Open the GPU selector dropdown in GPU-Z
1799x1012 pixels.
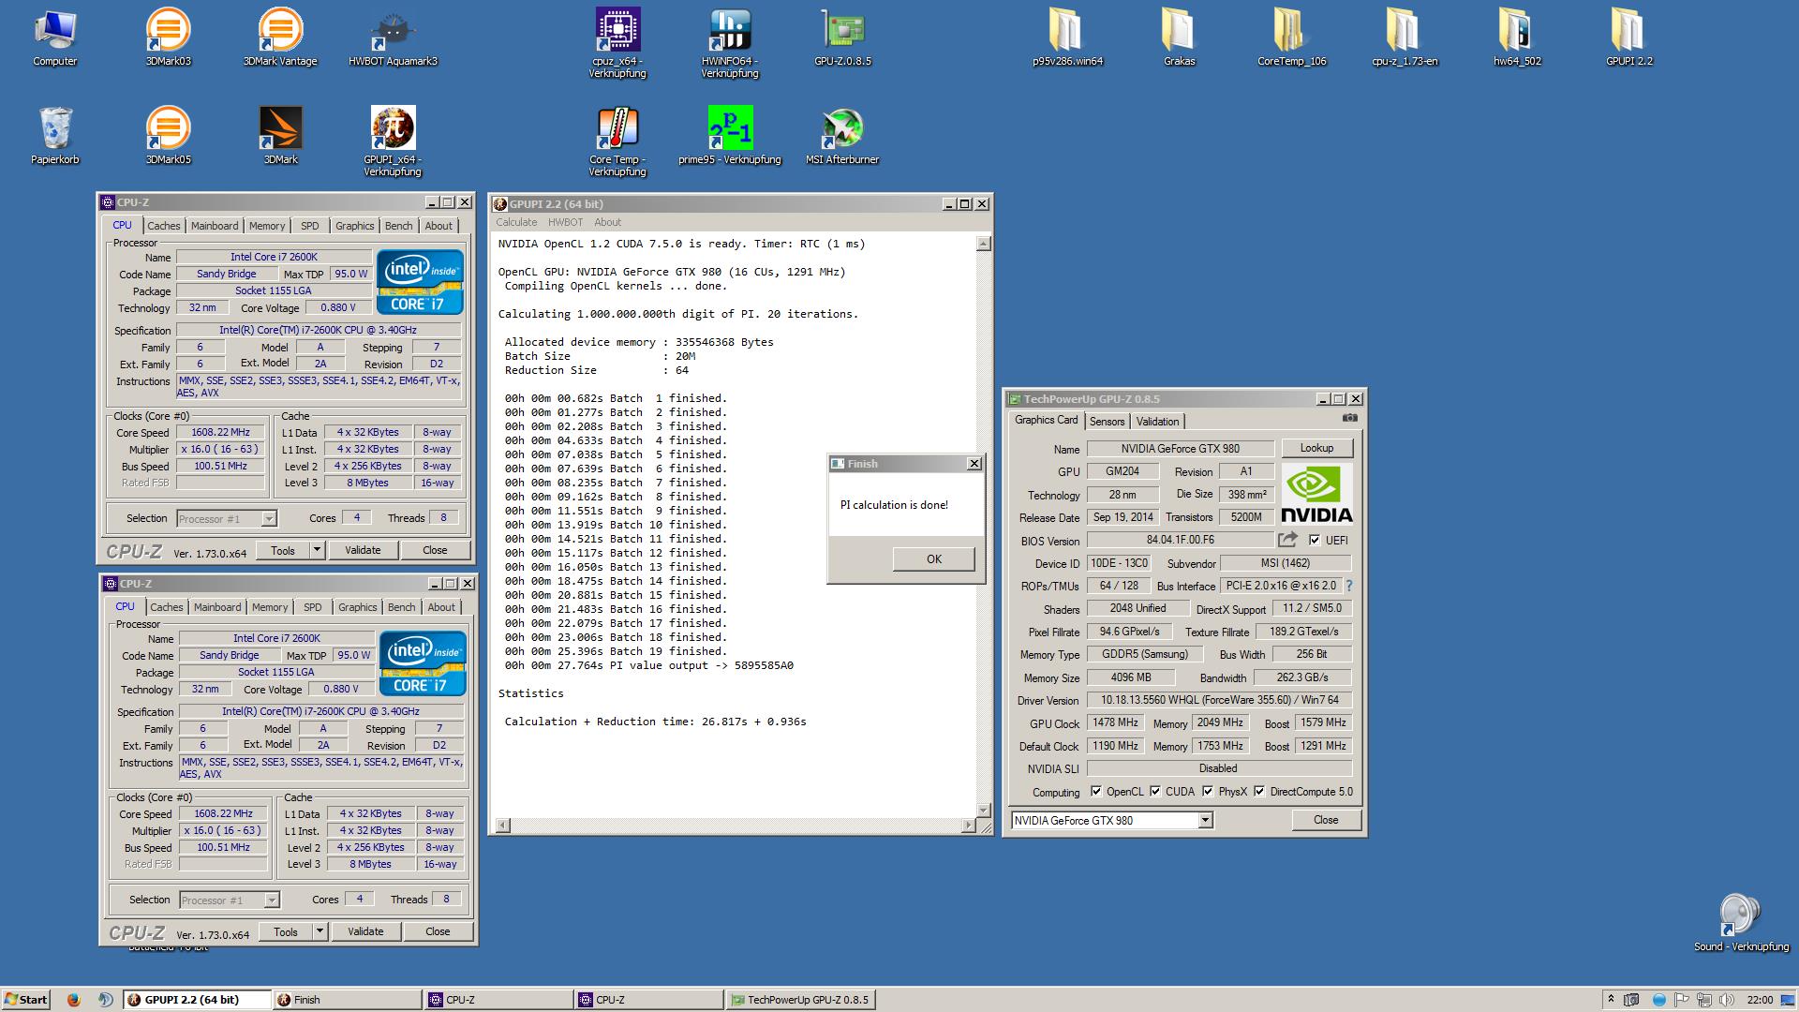1206,821
